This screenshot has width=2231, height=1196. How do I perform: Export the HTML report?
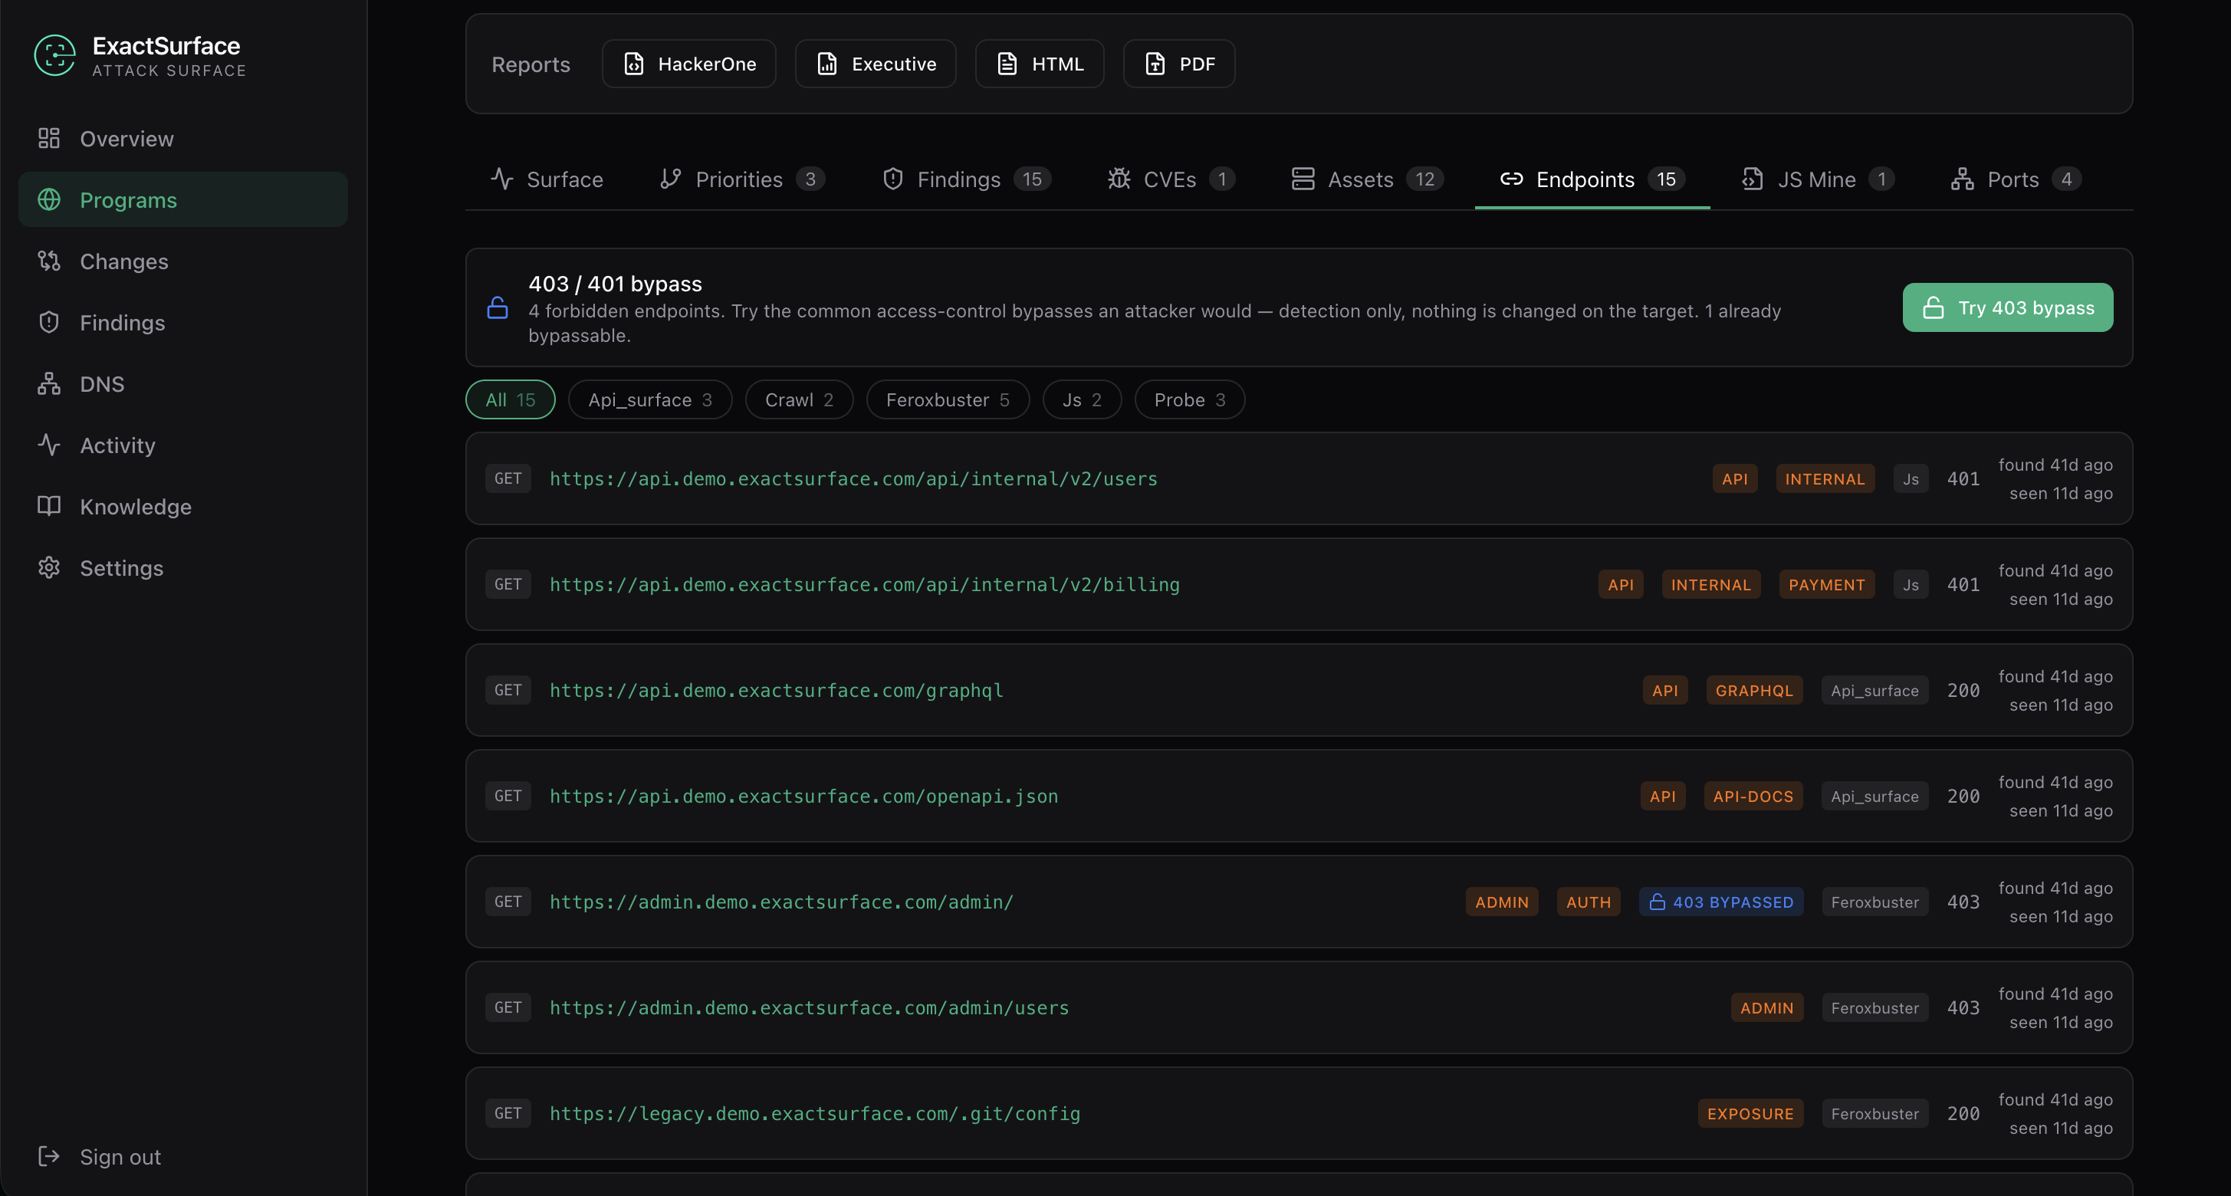[x=1040, y=64]
